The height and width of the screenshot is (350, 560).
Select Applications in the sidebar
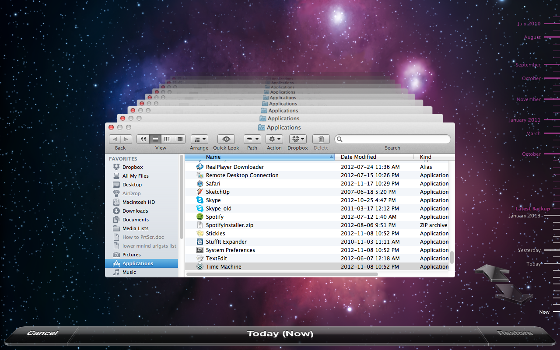(142, 263)
